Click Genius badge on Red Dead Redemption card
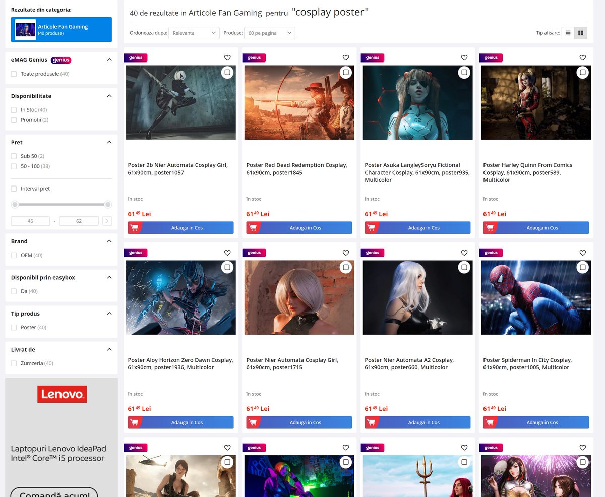This screenshot has height=497, width=605. tap(254, 57)
